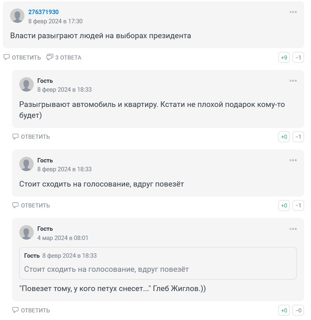Click the quoted 'Стоит сходить на голосование' block

[x=158, y=263]
